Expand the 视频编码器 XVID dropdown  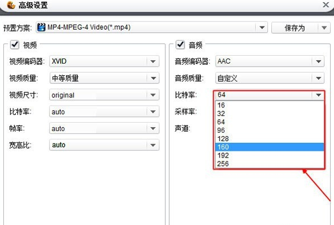tap(153, 61)
